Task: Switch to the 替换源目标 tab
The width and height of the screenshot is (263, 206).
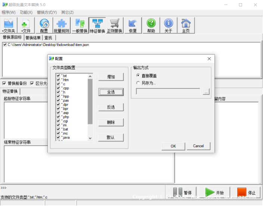Action: point(12,37)
